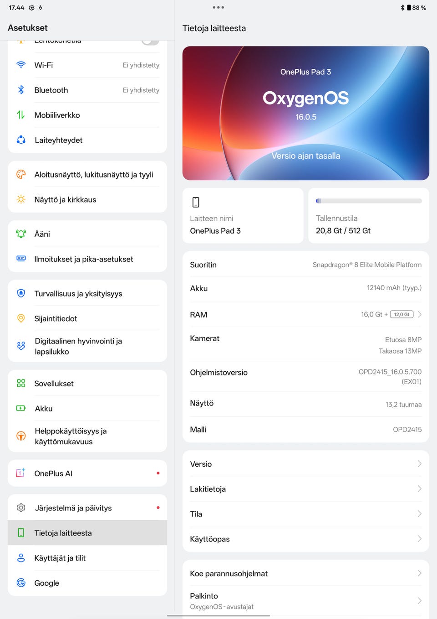Open the Tallennustila card
This screenshot has width=437, height=619.
pyautogui.click(x=369, y=215)
